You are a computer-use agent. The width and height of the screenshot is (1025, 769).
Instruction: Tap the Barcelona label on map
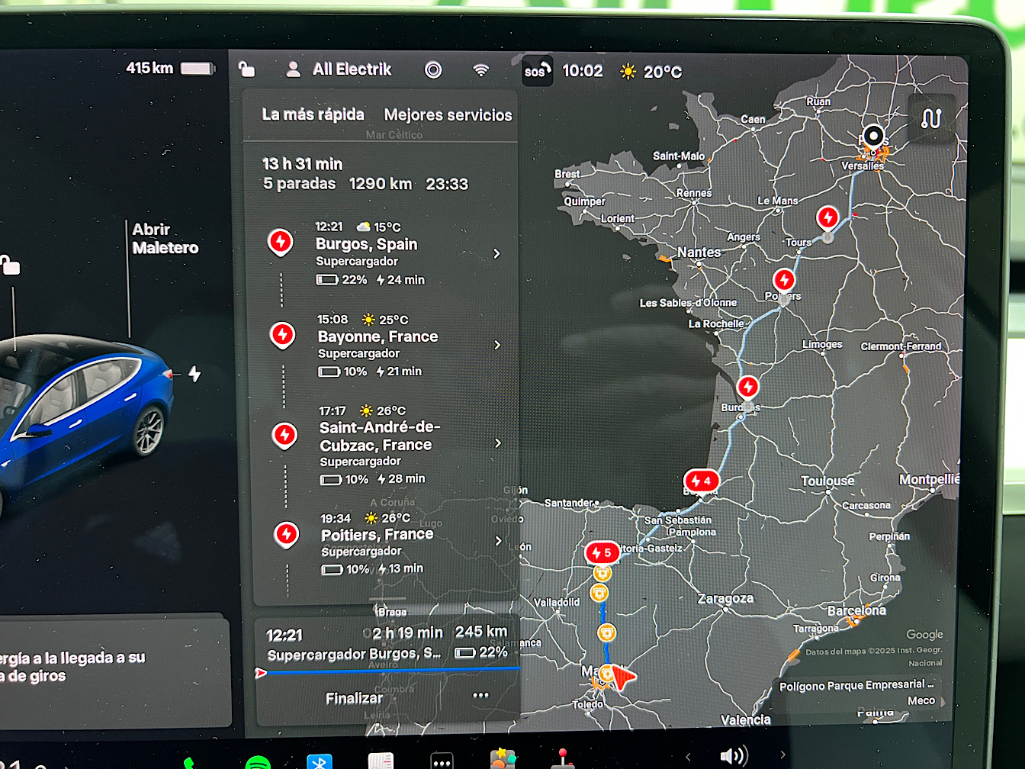pos(856,610)
